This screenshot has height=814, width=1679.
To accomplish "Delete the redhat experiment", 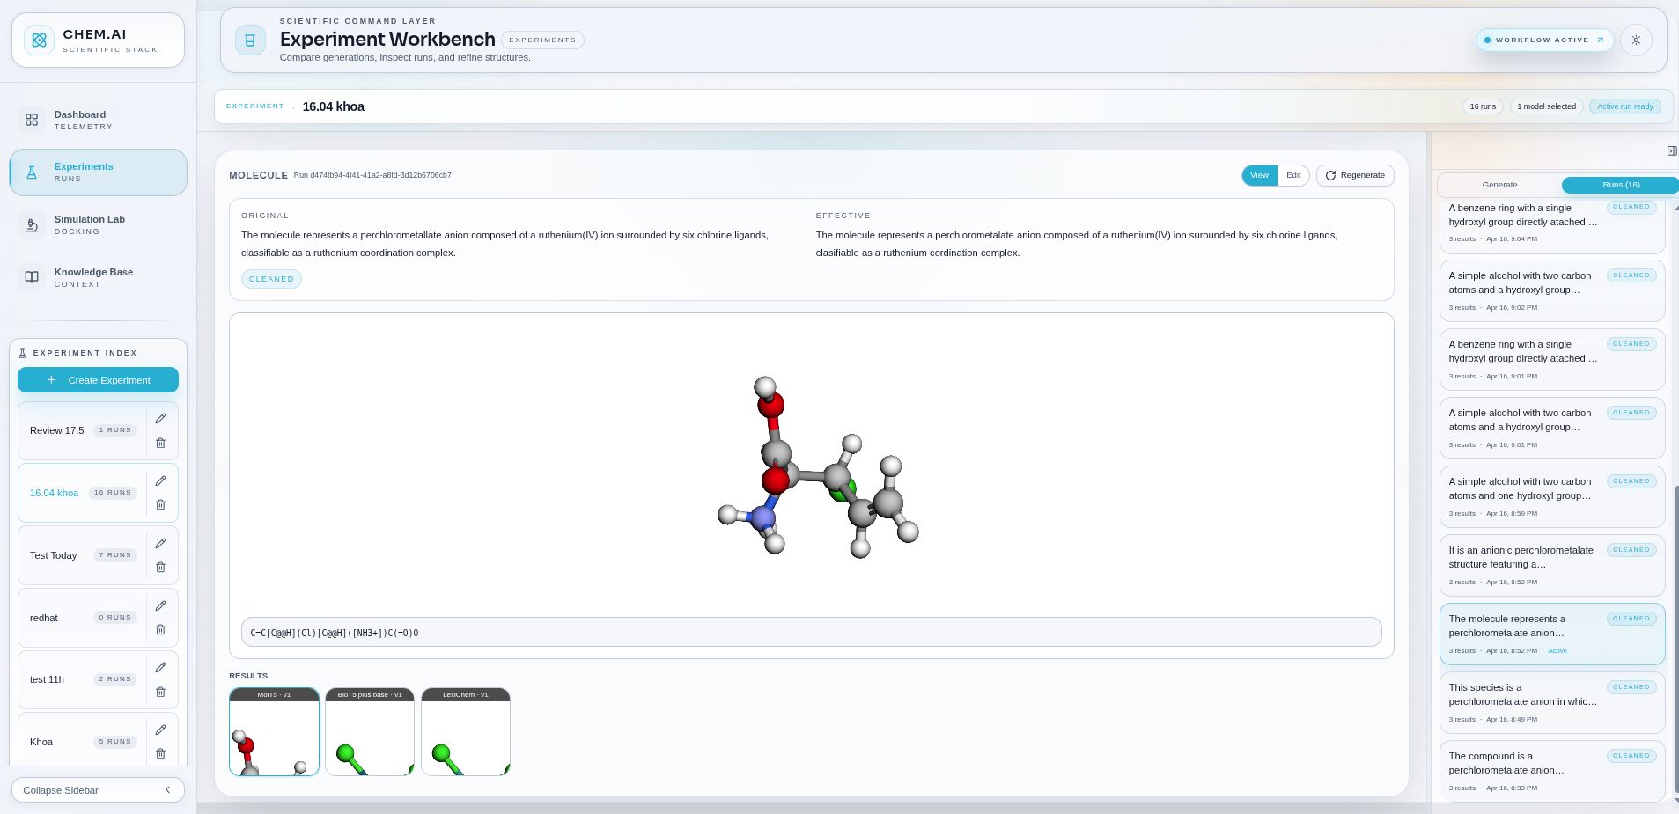I will click(x=160, y=630).
